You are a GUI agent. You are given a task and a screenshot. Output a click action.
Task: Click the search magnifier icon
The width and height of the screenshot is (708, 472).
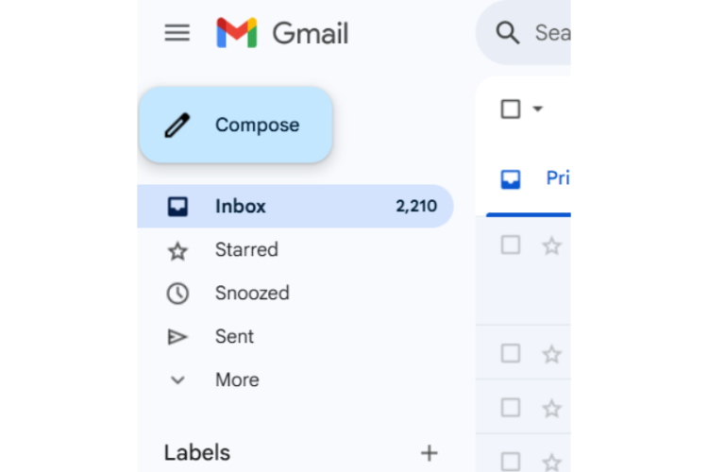pos(508,34)
